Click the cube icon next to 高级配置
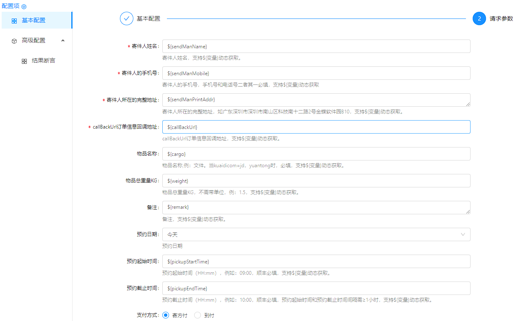Viewport: 515px width, 321px height. [14, 41]
